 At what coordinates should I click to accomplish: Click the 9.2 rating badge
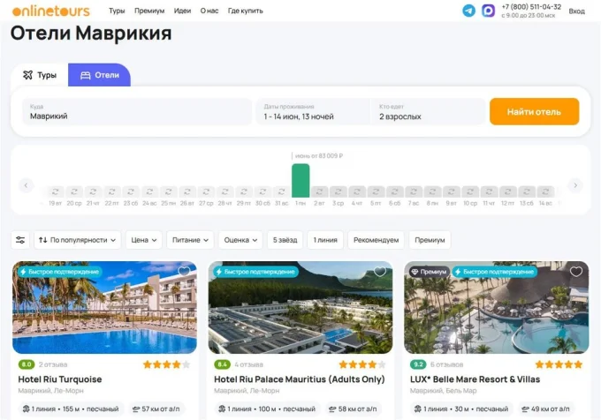click(x=418, y=364)
